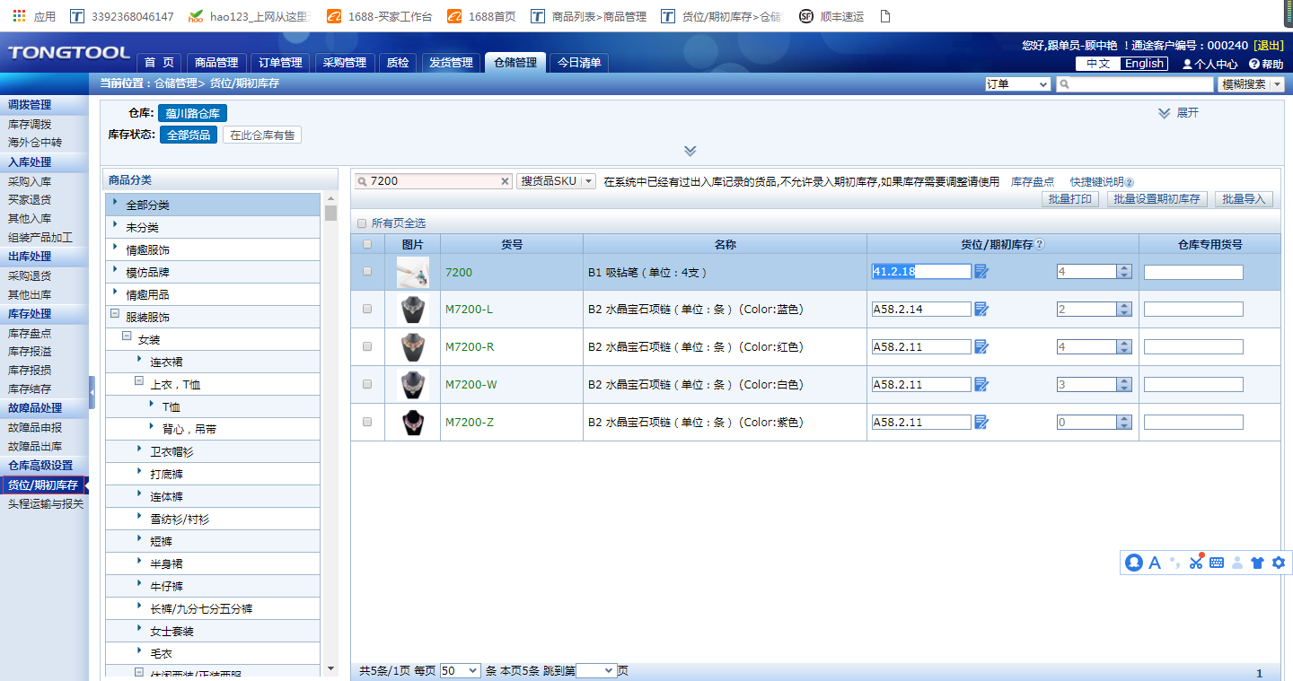
Task: Check the select-all checkbox in table header
Action: click(x=367, y=243)
